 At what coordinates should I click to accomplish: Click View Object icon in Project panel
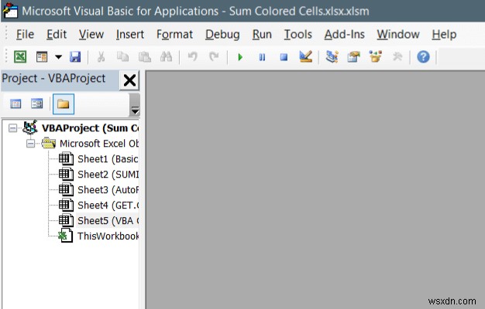point(37,104)
